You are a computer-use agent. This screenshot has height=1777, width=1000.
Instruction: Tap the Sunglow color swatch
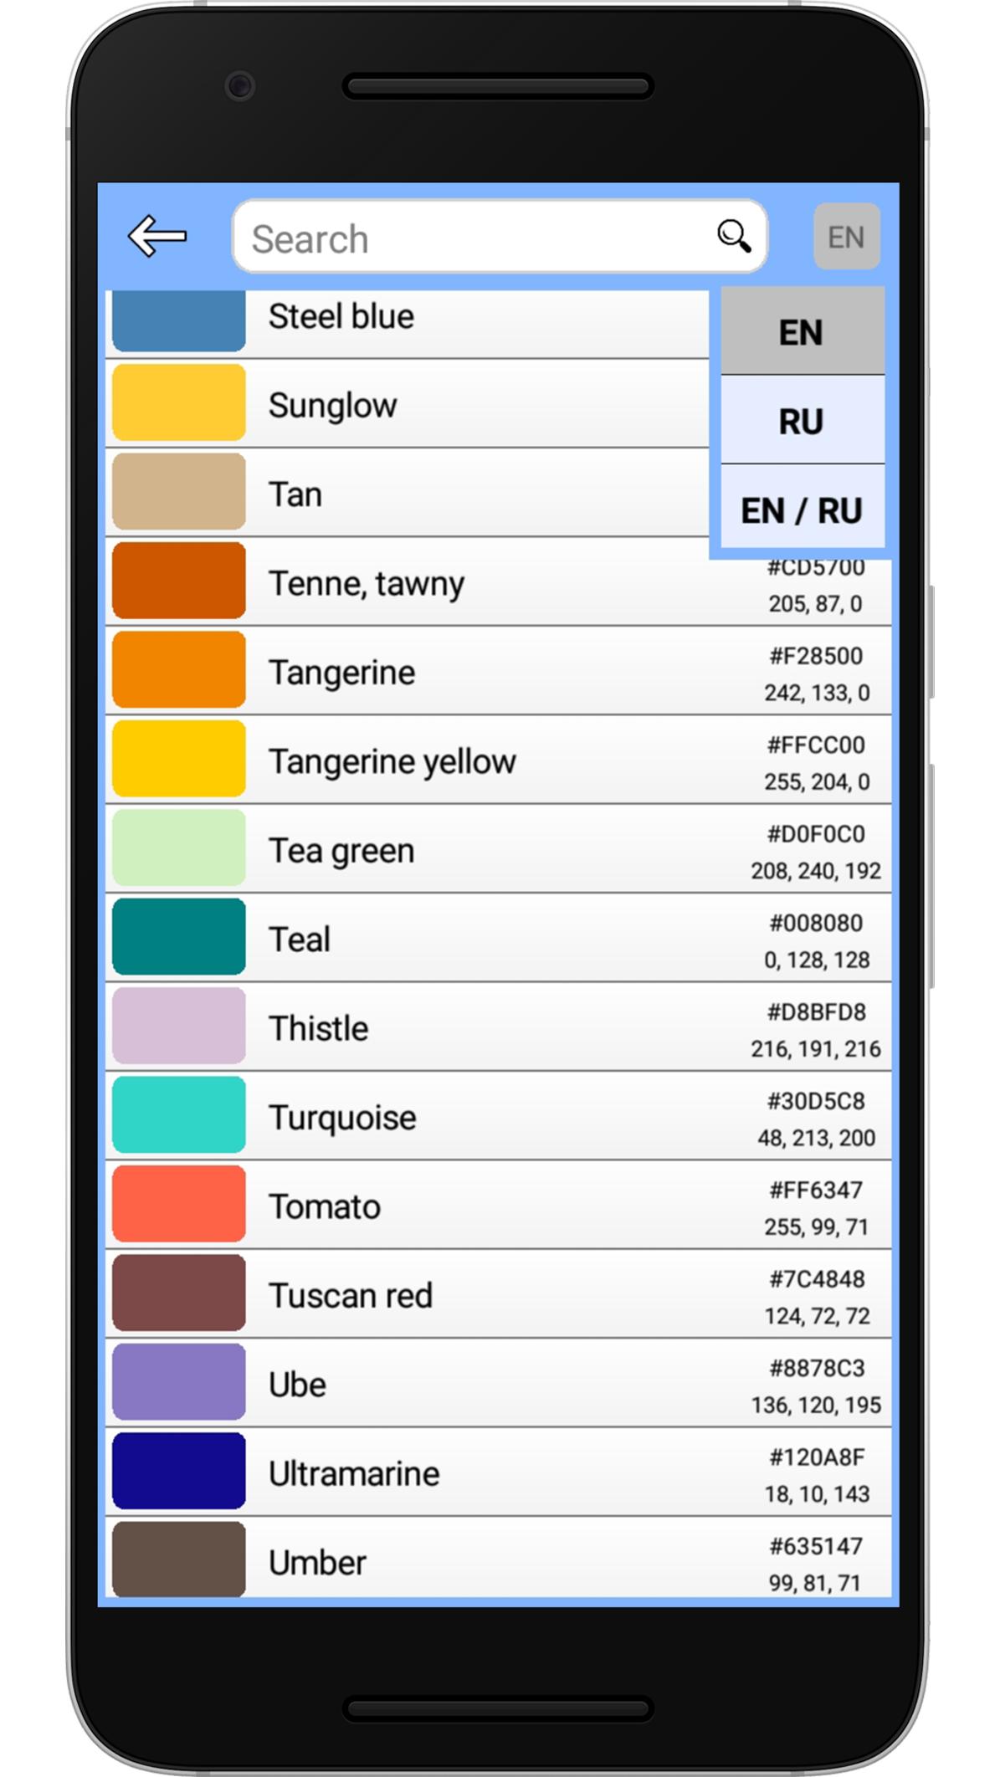[179, 402]
